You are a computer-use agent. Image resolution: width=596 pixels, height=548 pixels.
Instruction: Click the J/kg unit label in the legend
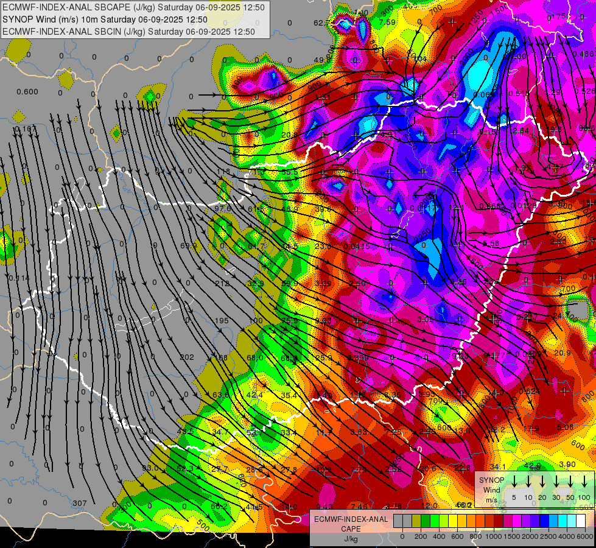tap(351, 539)
